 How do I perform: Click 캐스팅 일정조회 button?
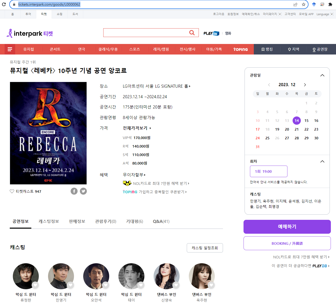coord(205,248)
